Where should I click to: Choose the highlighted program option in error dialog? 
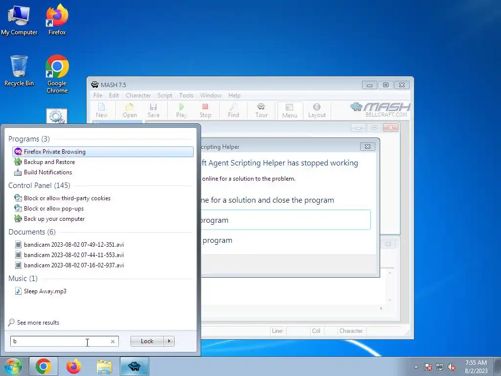[x=286, y=220]
